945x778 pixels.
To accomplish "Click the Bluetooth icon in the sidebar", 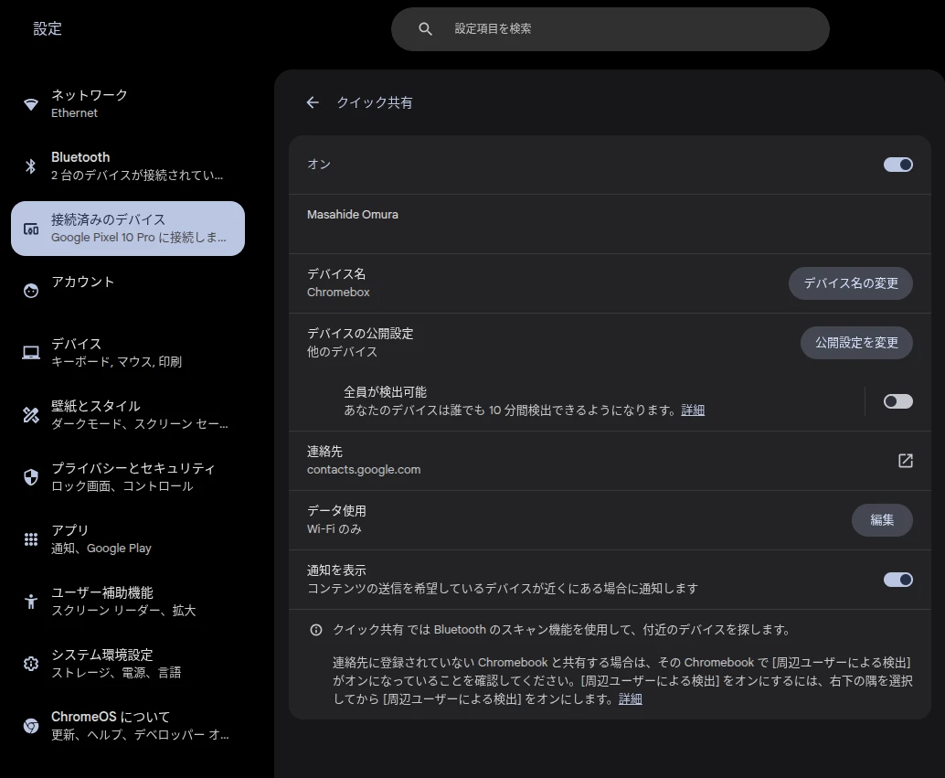I will pos(30,165).
